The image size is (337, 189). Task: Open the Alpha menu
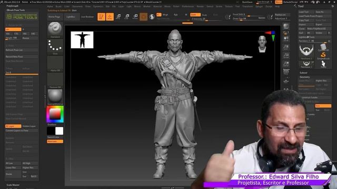pos(50,6)
